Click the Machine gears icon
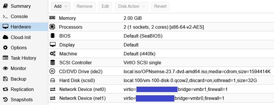 (x=53, y=54)
